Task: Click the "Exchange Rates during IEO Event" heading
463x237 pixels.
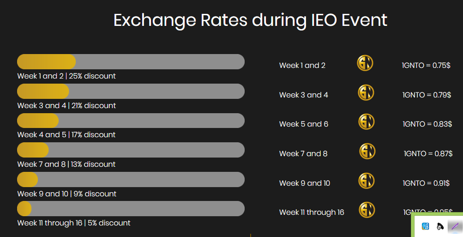Action: click(250, 21)
